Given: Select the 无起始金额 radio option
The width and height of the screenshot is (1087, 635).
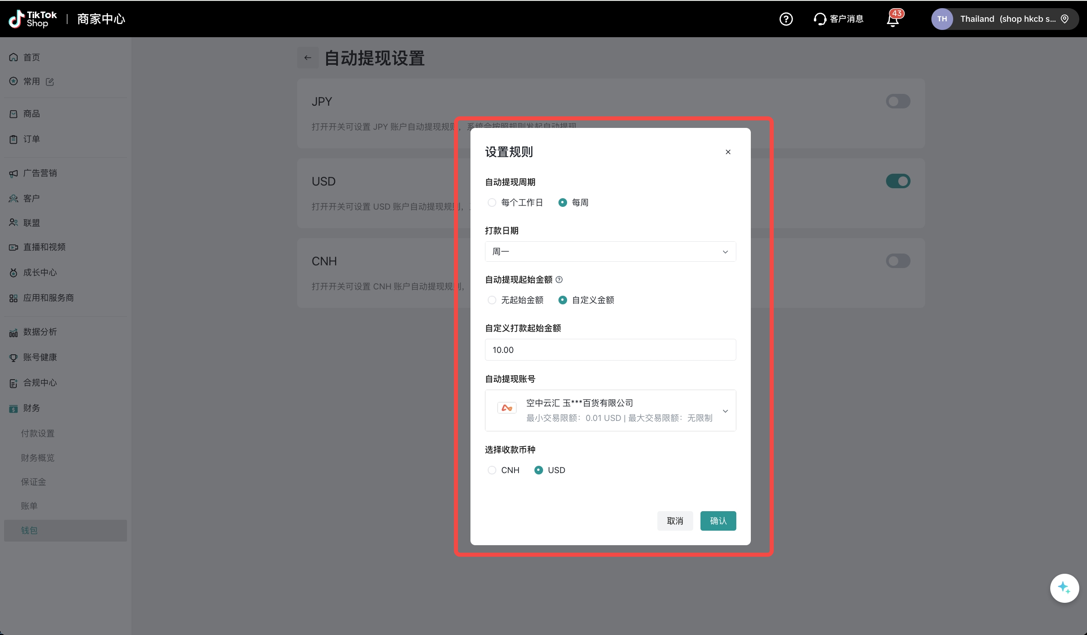Looking at the screenshot, I should pos(492,300).
